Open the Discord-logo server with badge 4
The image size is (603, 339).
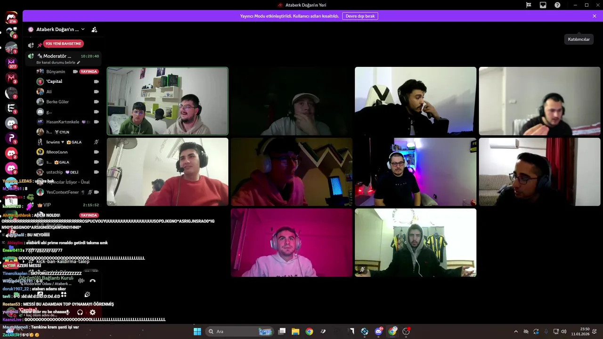coord(11,123)
